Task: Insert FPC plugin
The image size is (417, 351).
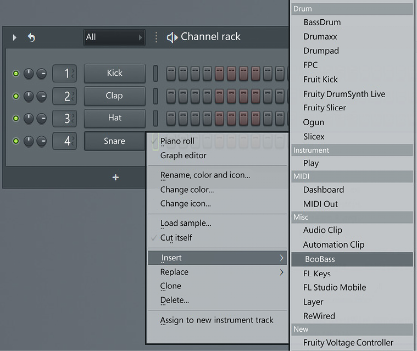Action: tap(352, 65)
